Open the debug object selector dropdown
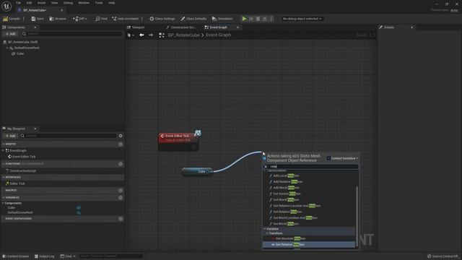Image resolution: width=462 pixels, height=260 pixels. 302,19
